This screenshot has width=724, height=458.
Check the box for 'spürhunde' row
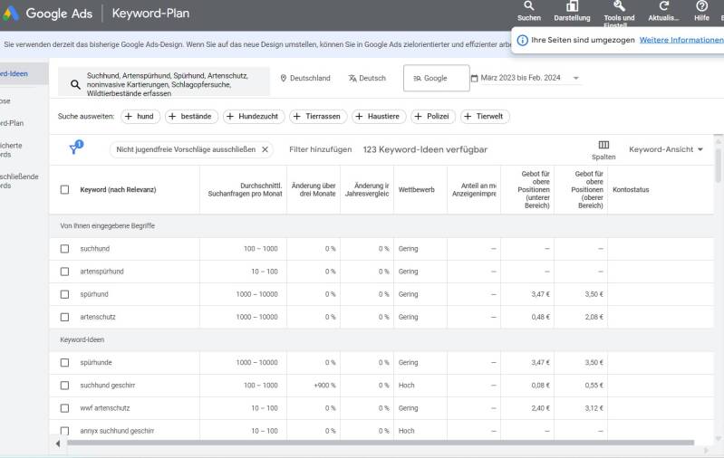[64, 363]
